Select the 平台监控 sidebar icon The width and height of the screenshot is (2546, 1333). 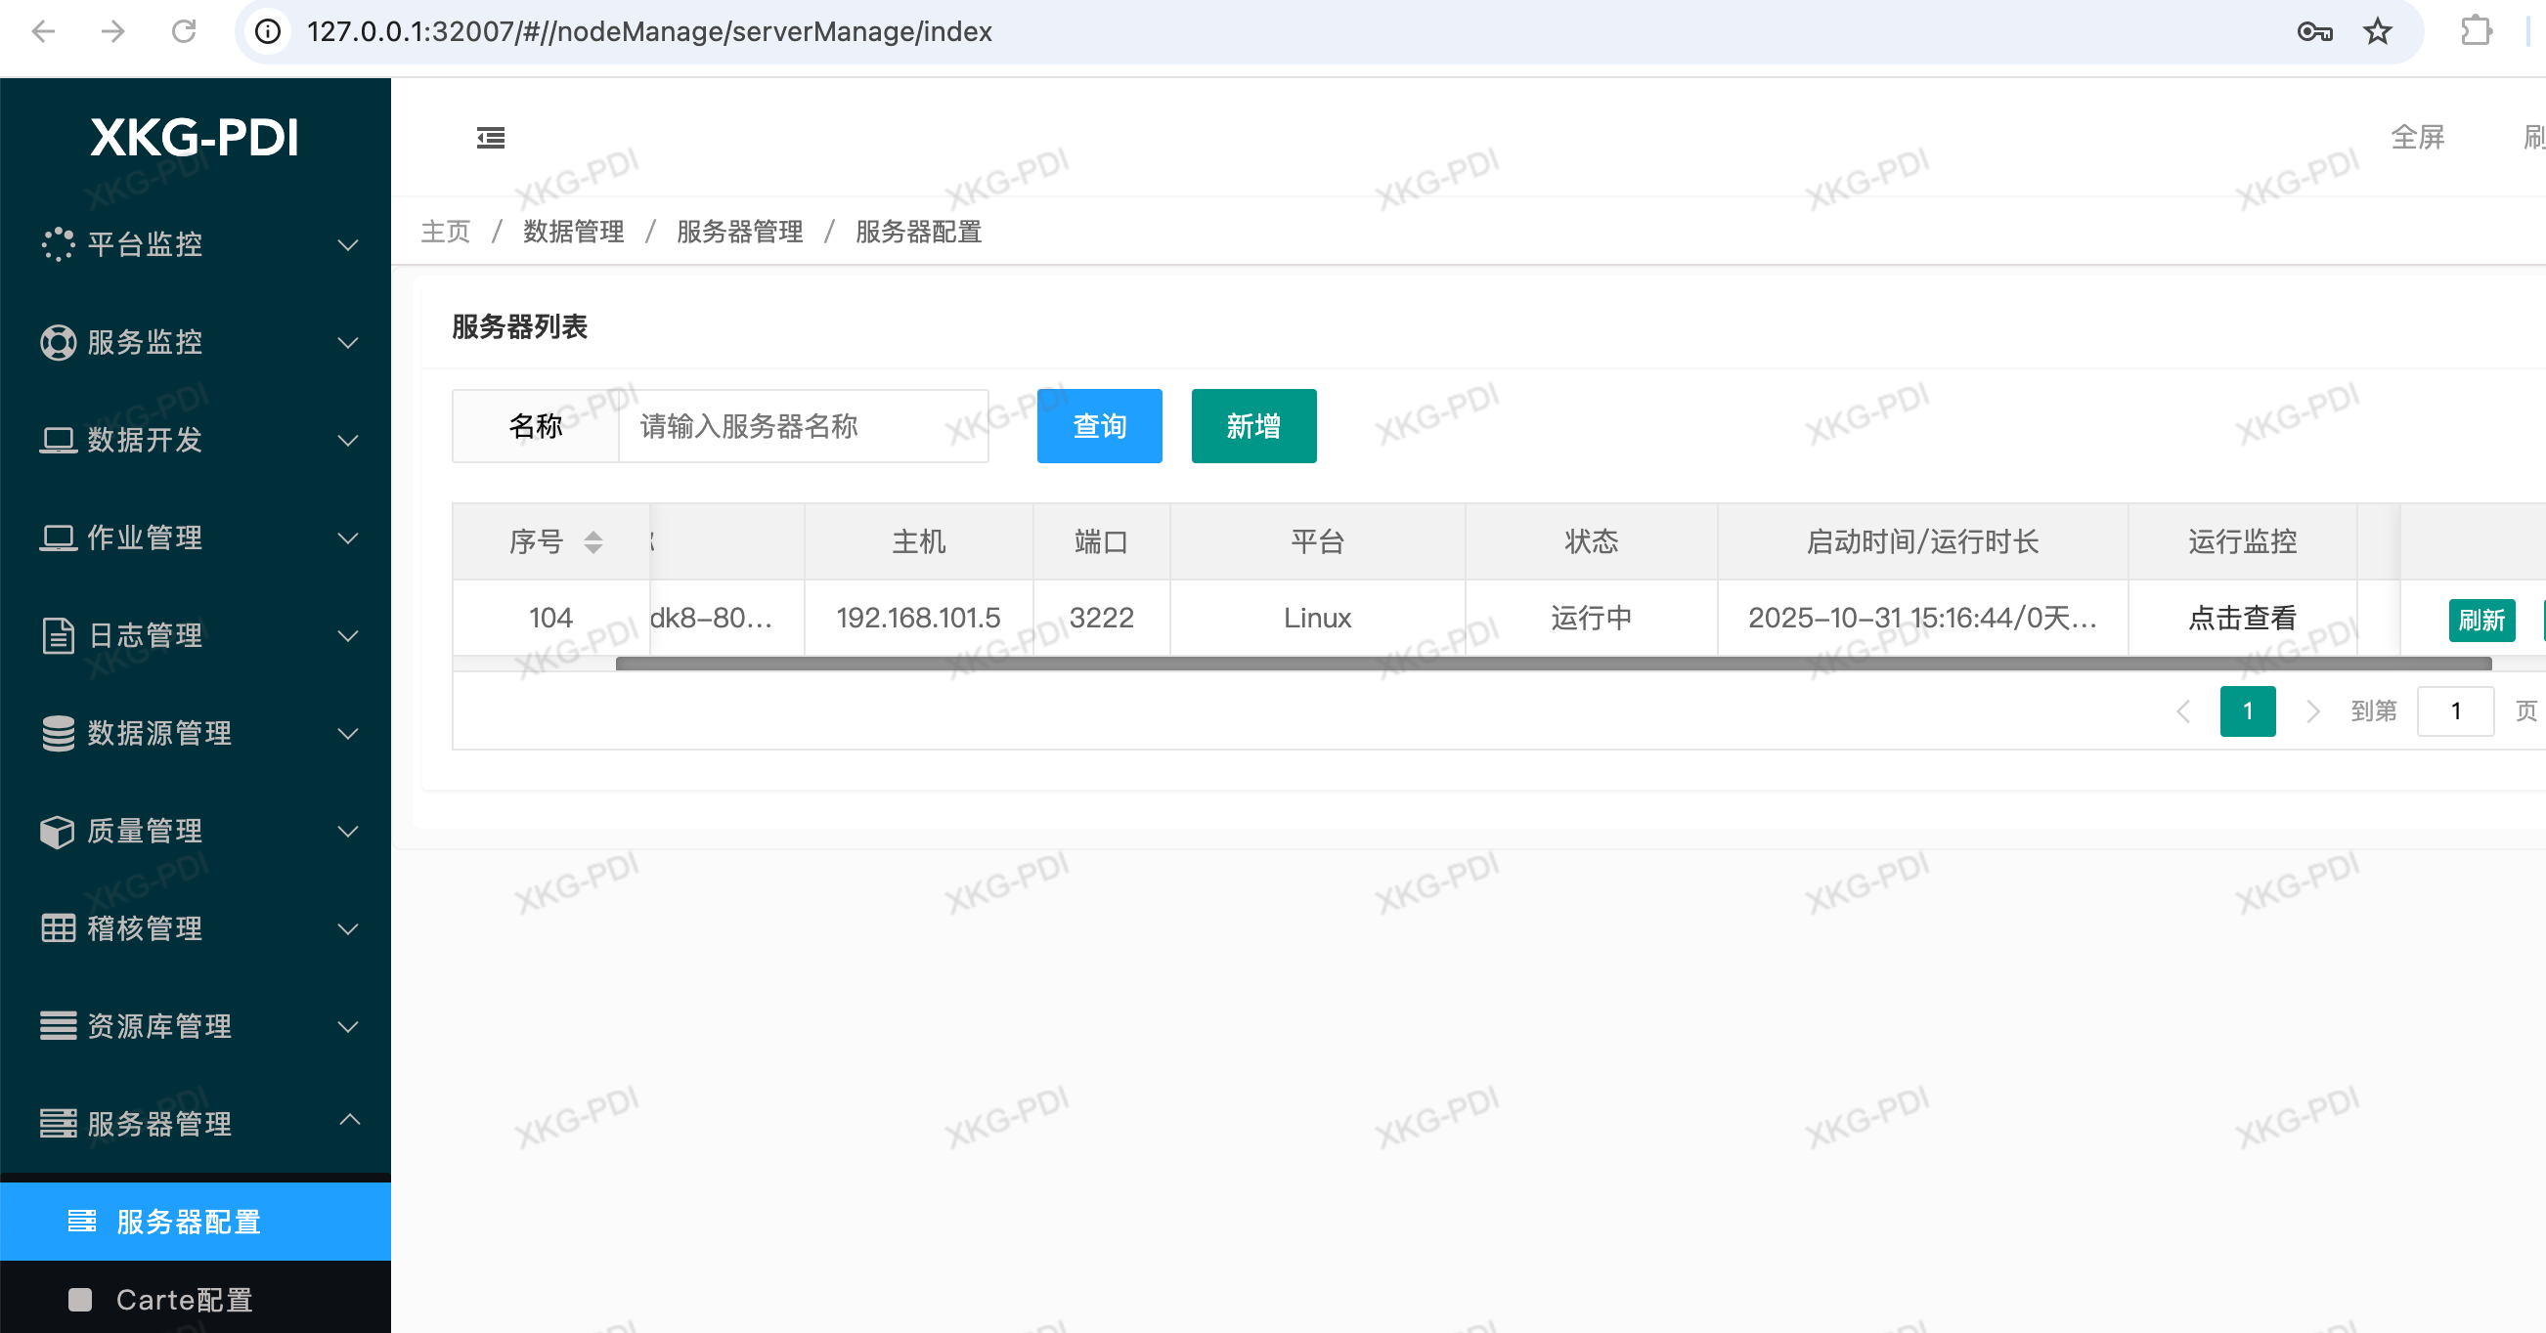pos(60,245)
